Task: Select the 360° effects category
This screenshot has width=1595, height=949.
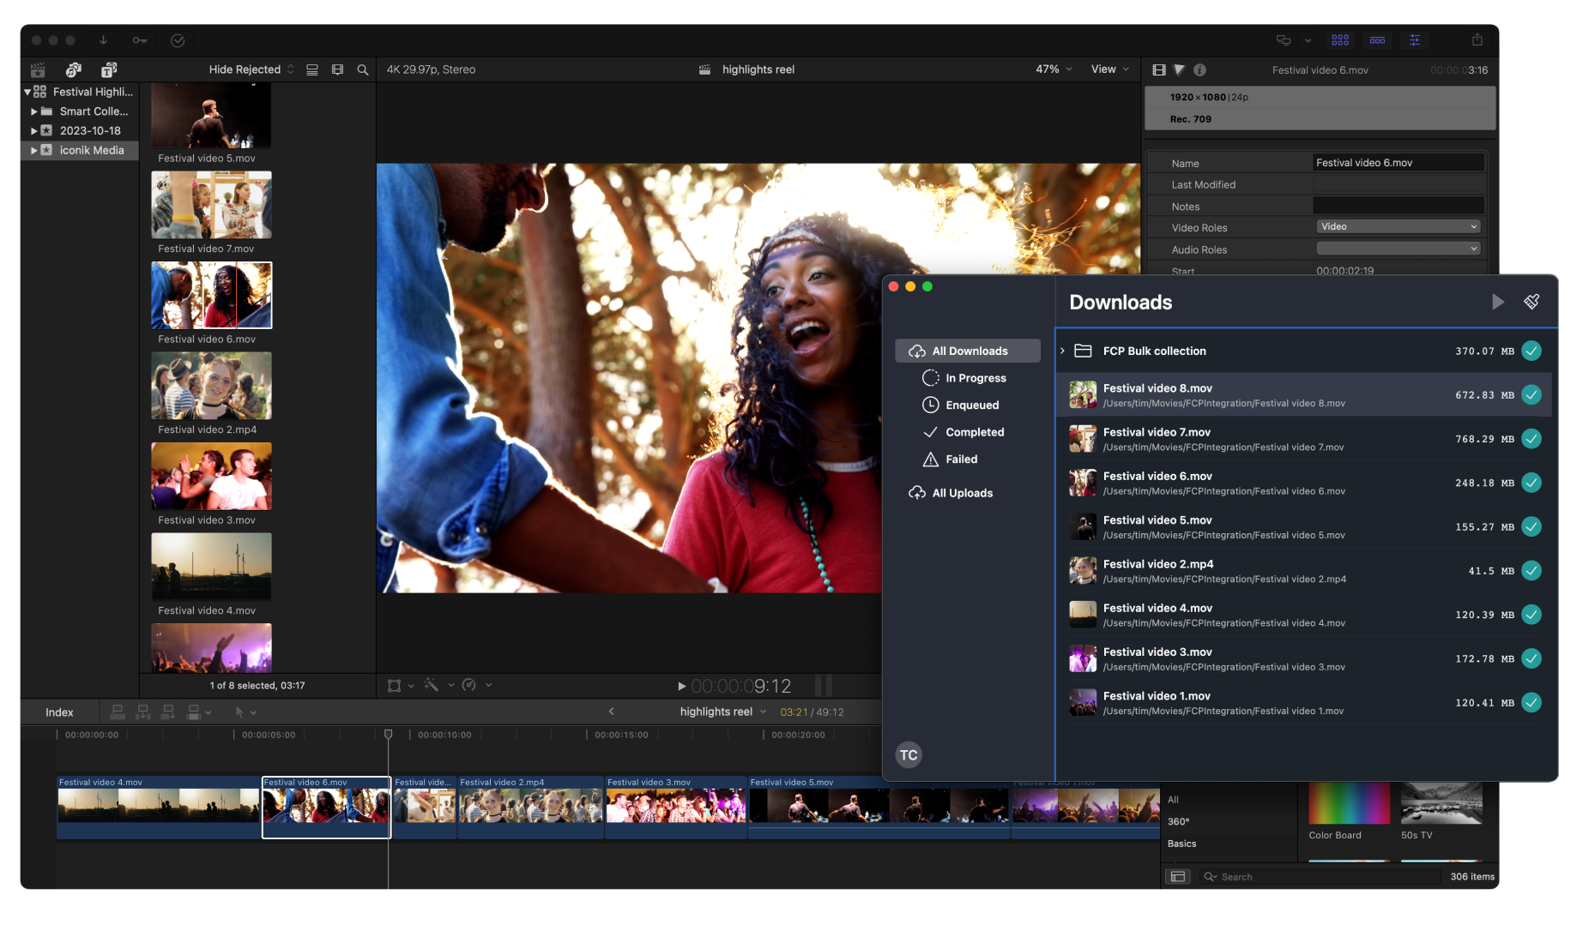Action: (x=1178, y=821)
